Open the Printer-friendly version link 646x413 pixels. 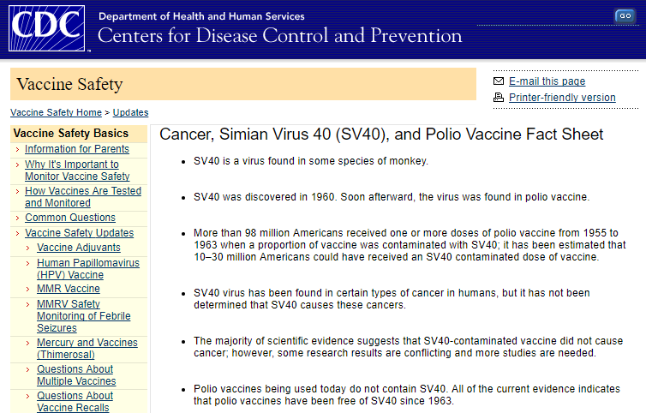click(562, 98)
